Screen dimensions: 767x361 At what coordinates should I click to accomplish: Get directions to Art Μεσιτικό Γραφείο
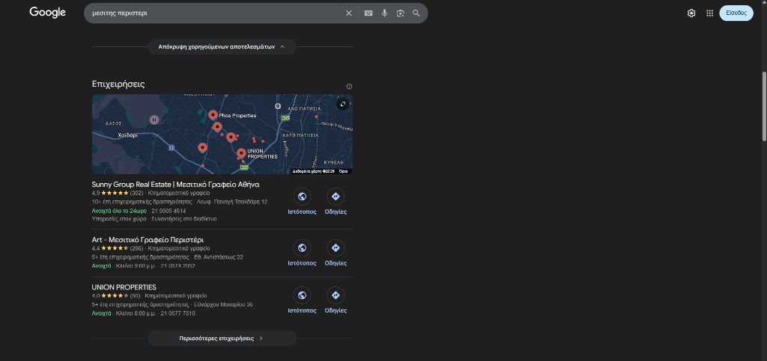point(336,248)
